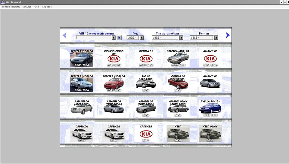Select the AMANTI 06 (-OCT 2006) model
The height and width of the screenshot is (164, 289).
pos(82,108)
